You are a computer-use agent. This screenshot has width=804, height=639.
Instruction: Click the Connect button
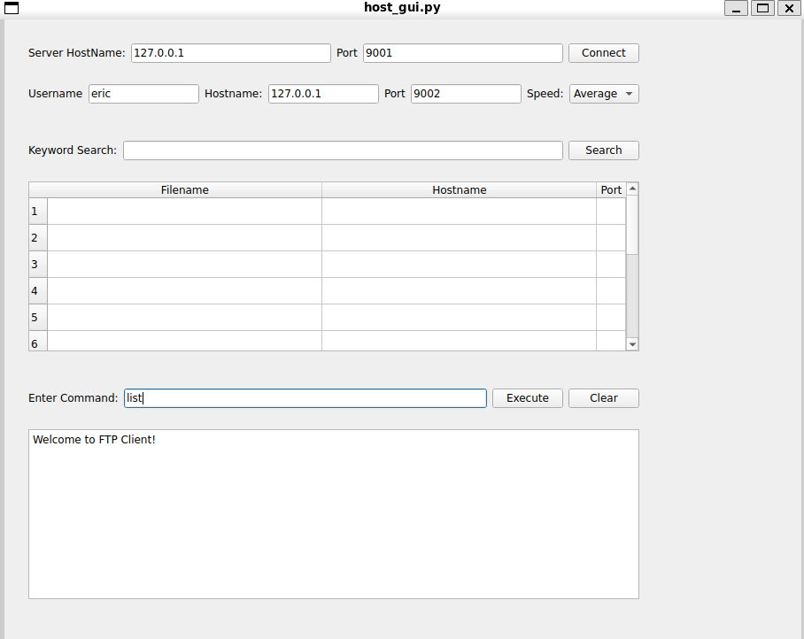pyautogui.click(x=603, y=53)
